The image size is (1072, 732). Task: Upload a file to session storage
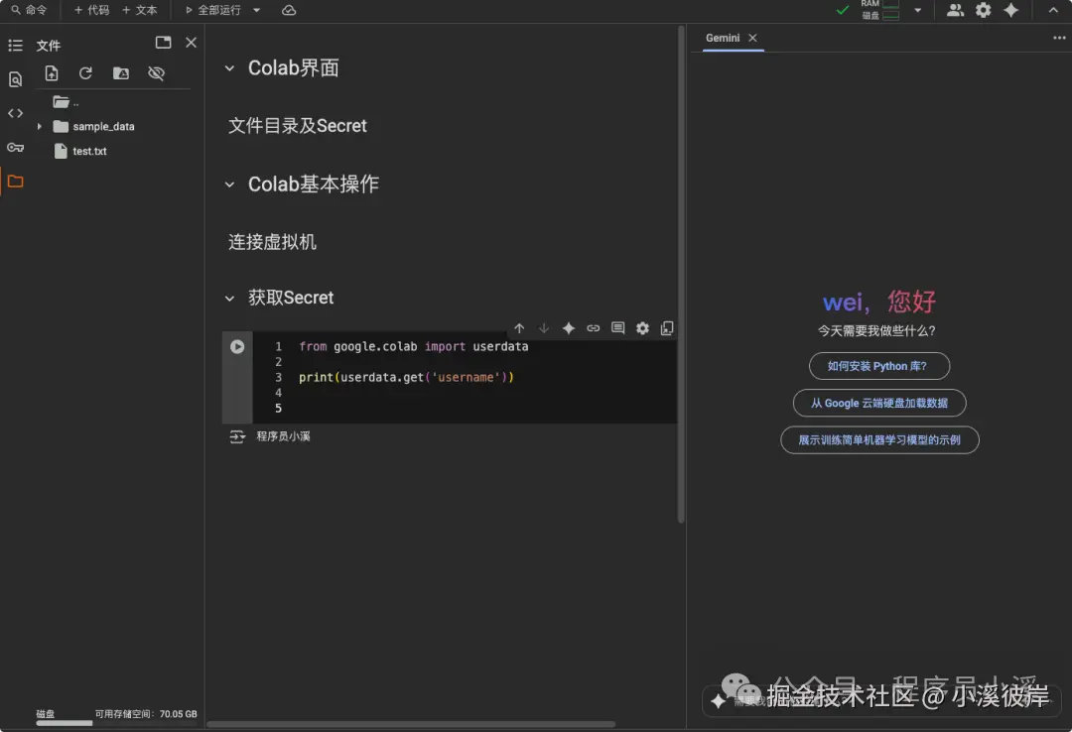pos(51,72)
